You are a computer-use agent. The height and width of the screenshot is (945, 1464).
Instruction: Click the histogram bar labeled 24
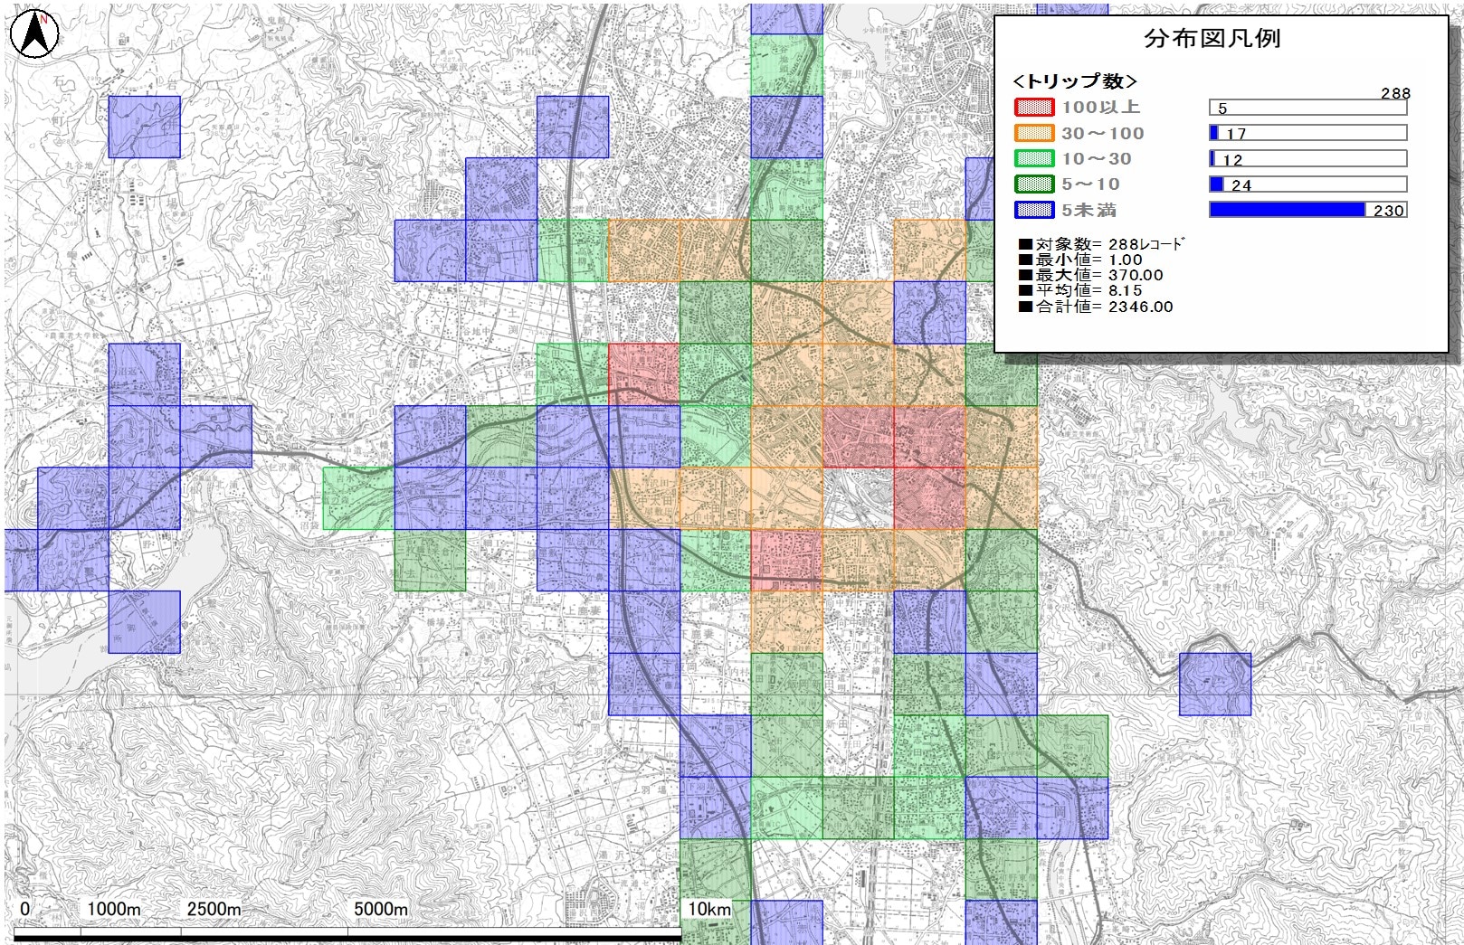click(1216, 184)
